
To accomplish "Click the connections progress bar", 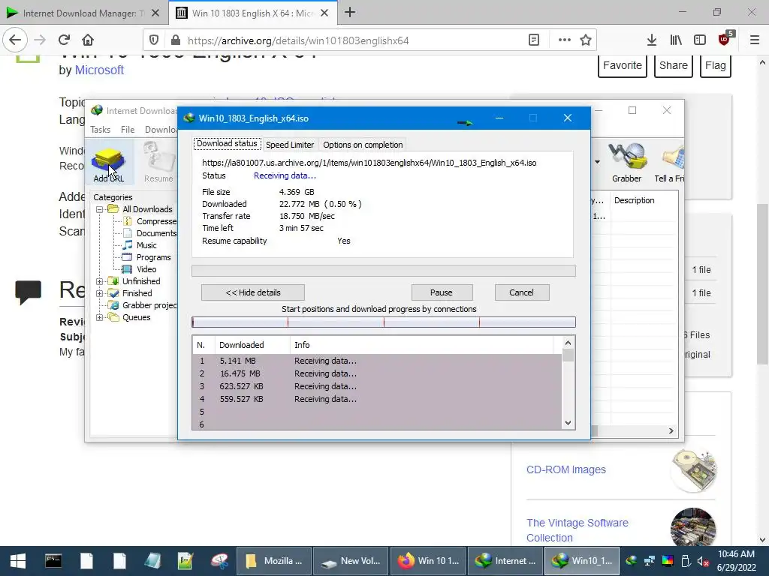I will point(384,322).
